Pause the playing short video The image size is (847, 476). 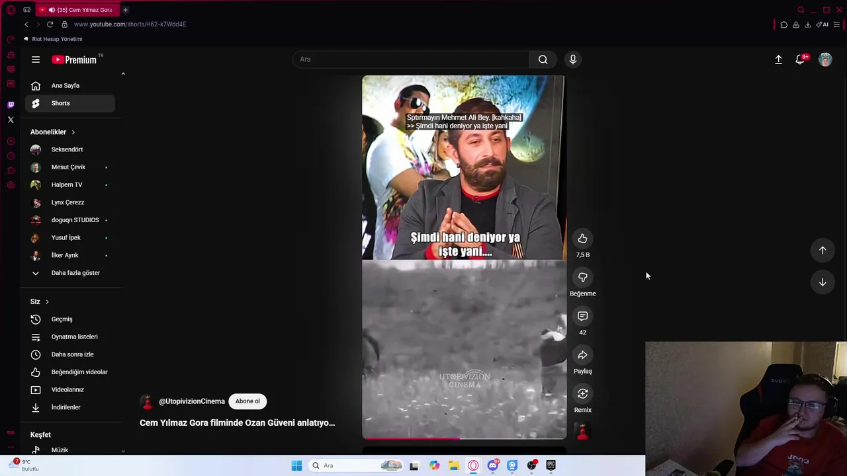tap(464, 257)
